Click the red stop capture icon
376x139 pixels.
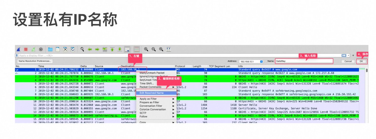(26, 49)
